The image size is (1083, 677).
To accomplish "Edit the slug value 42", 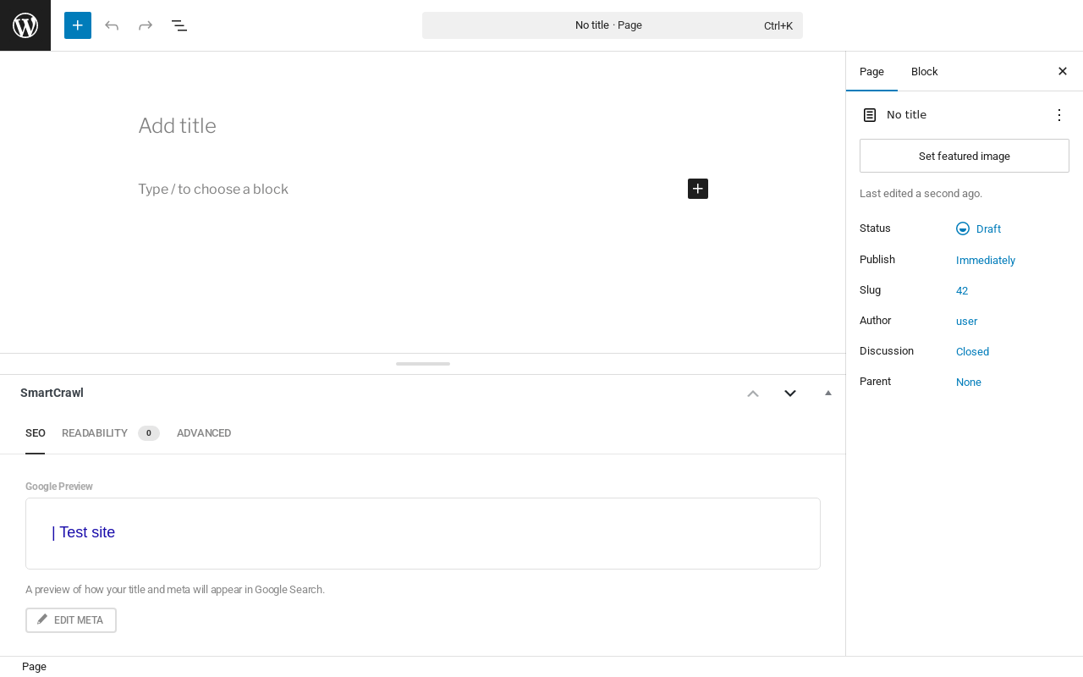I will tap(962, 290).
